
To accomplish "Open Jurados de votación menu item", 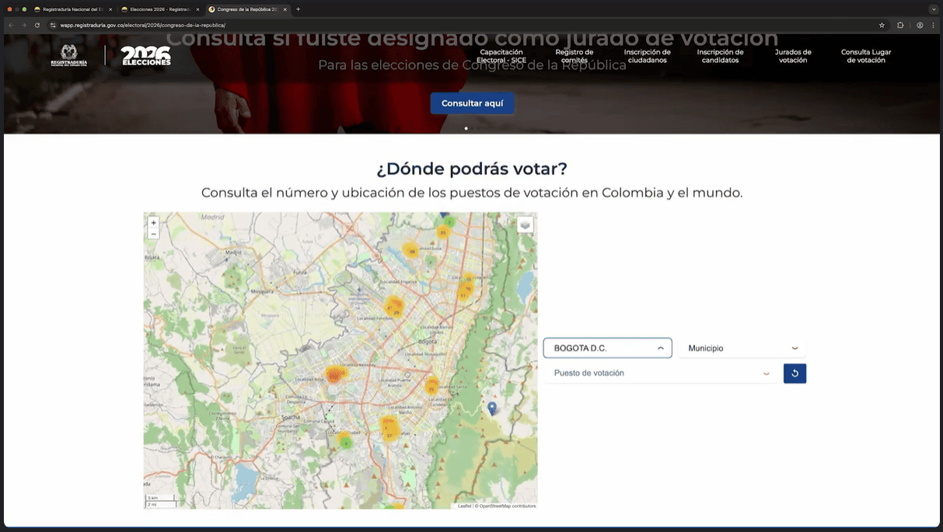I will pyautogui.click(x=792, y=56).
